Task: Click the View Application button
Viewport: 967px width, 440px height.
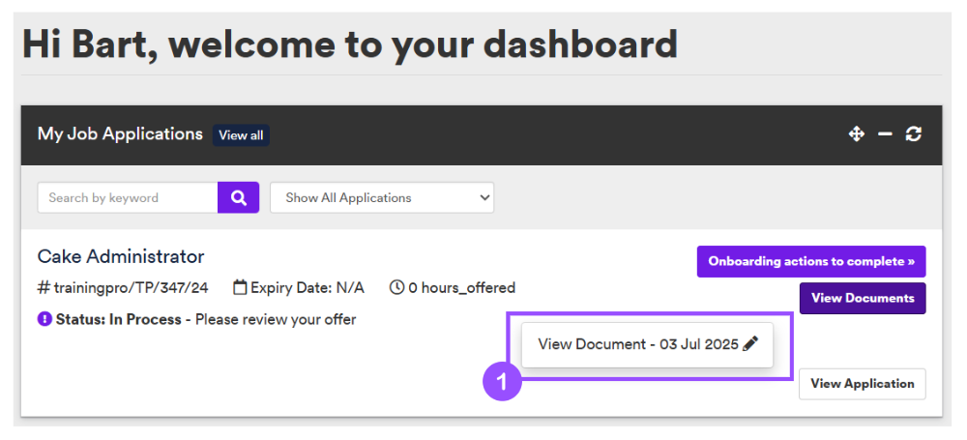Action: click(863, 384)
